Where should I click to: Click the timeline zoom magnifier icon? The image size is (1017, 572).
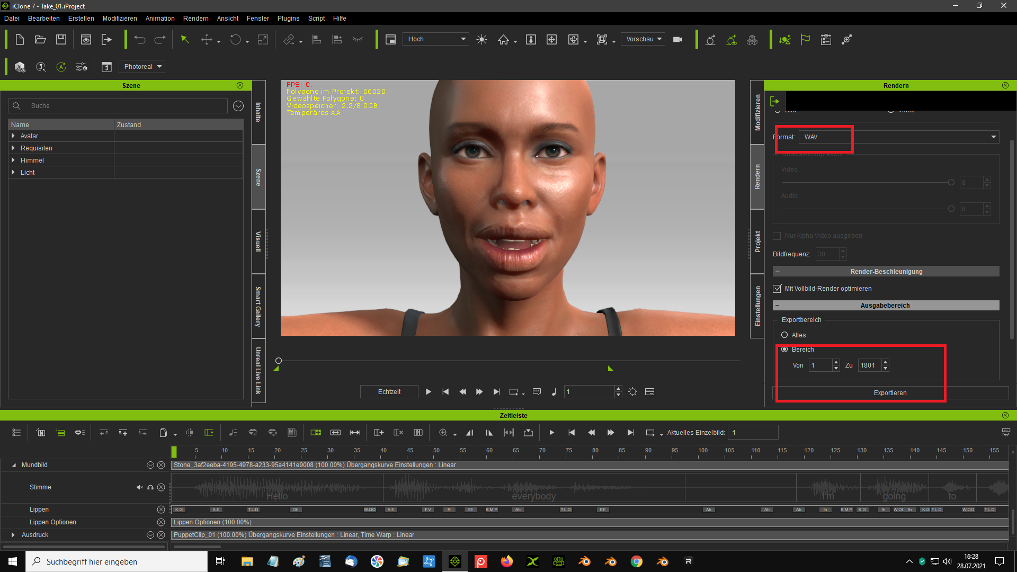(x=443, y=433)
